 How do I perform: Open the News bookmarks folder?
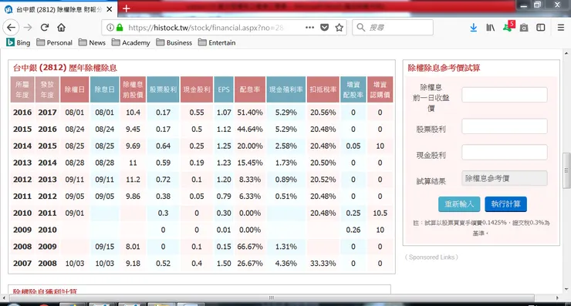coord(92,42)
